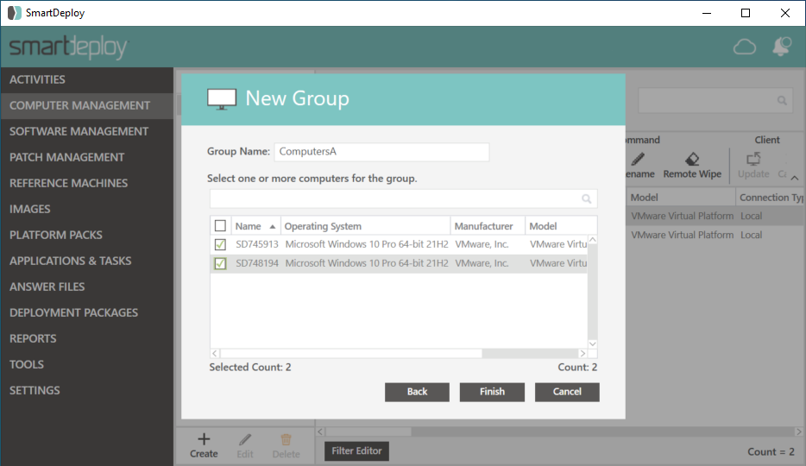Click the Connection Type column header in background
Screen dimensions: 806x466
pyautogui.click(x=771, y=198)
